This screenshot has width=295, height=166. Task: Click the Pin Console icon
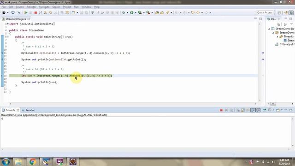coord(265,110)
